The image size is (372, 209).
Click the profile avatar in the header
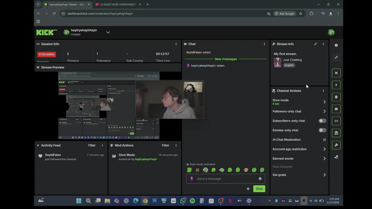331,32
